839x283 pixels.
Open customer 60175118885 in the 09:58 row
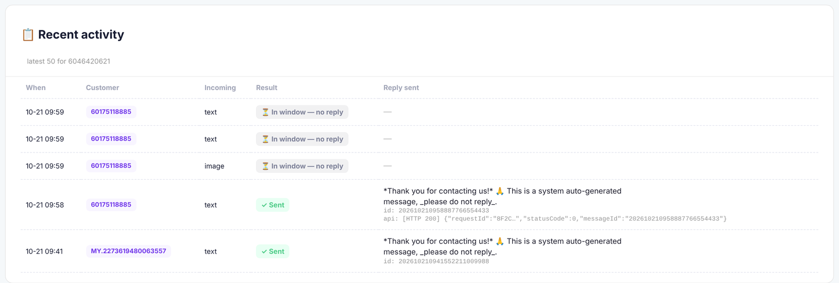(111, 204)
